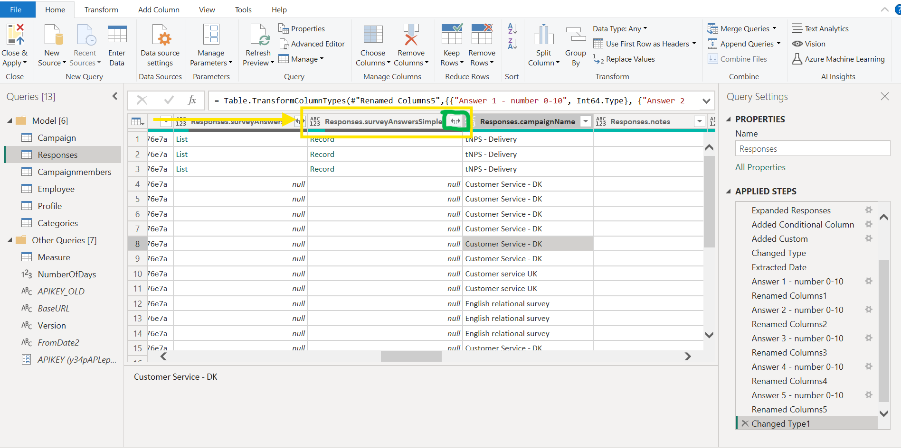Click the query Name input field

coord(812,149)
